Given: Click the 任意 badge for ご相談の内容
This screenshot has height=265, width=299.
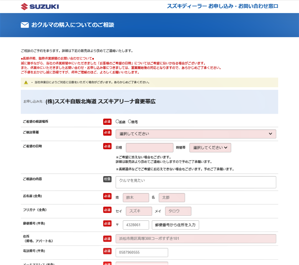Looking at the screenshot, I should (107, 179).
